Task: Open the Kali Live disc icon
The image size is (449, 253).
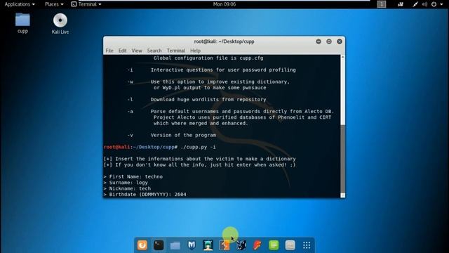Action: click(x=60, y=23)
